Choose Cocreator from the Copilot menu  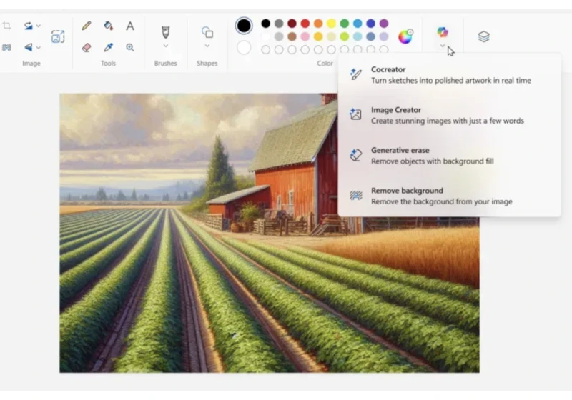(x=450, y=75)
